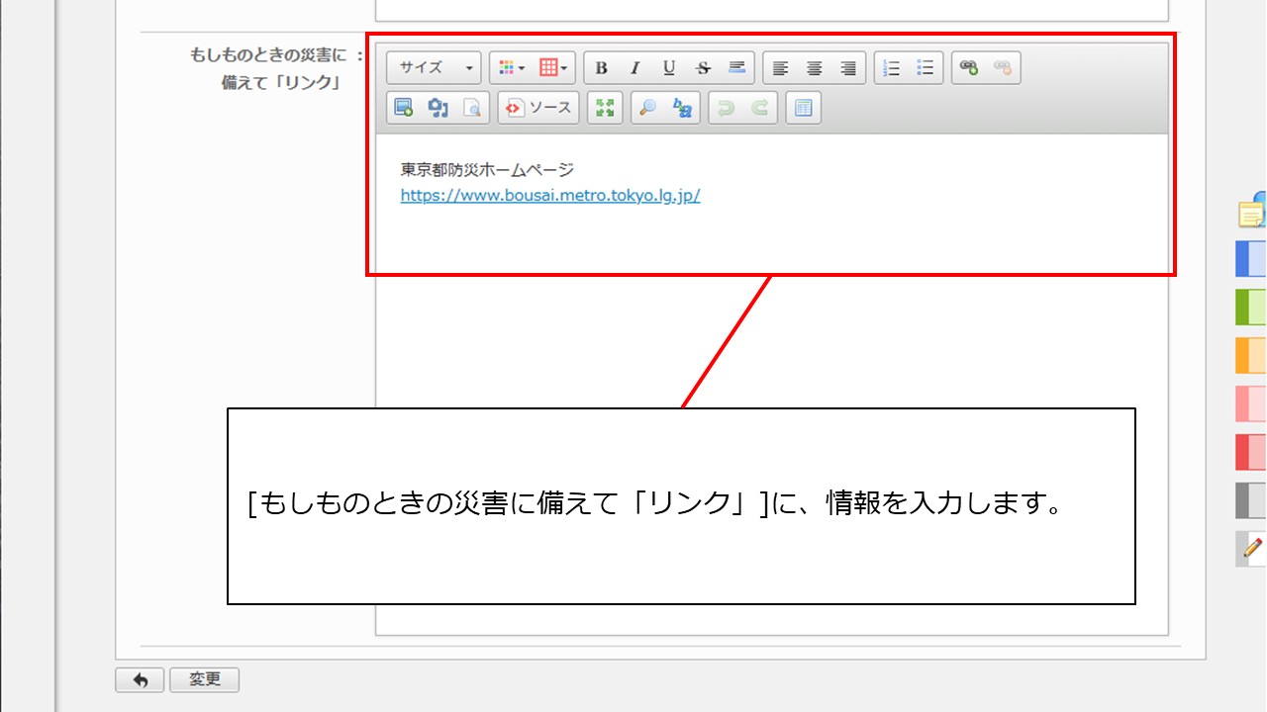Click the insert image icon
Screen dimensions: 1267x712
pyautogui.click(x=404, y=108)
